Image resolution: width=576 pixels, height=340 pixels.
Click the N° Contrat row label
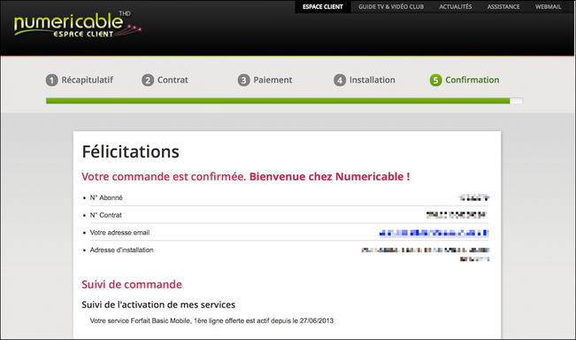(106, 215)
